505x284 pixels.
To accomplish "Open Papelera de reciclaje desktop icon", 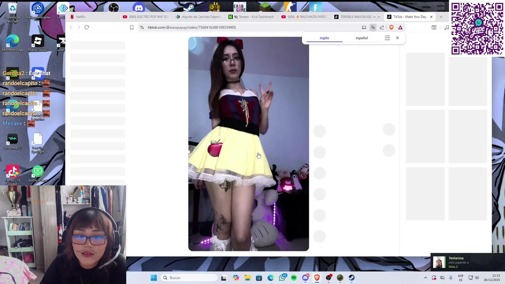I will pos(13,12).
